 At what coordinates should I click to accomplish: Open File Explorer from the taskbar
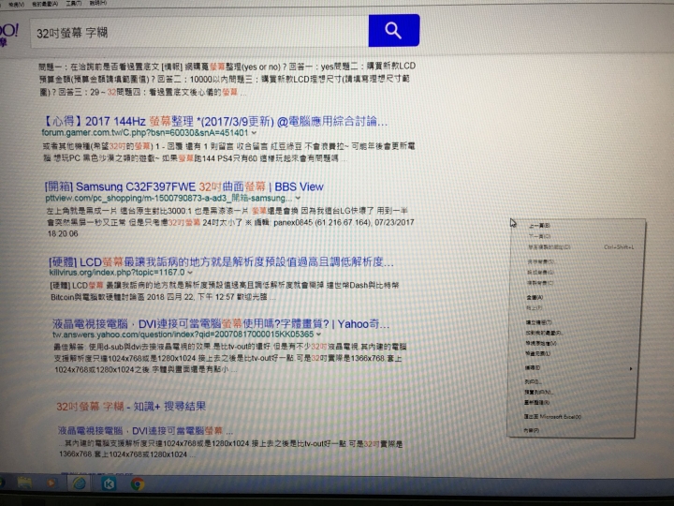tap(24, 484)
